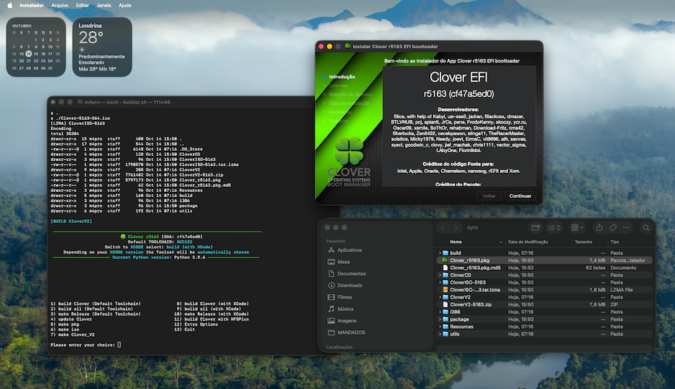The height and width of the screenshot is (389, 675).
Task: Sort by Data de Modificação column
Action: tap(528, 242)
